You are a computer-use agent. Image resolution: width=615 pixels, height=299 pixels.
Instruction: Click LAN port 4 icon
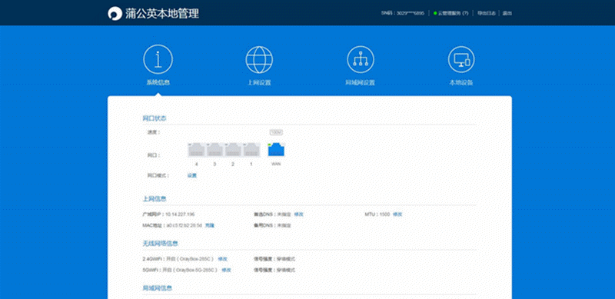196,151
